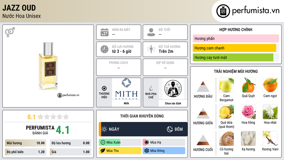Click the nose icon above Nhà pha chế
Viewport: 284px width, 160px height.
pos(151,88)
